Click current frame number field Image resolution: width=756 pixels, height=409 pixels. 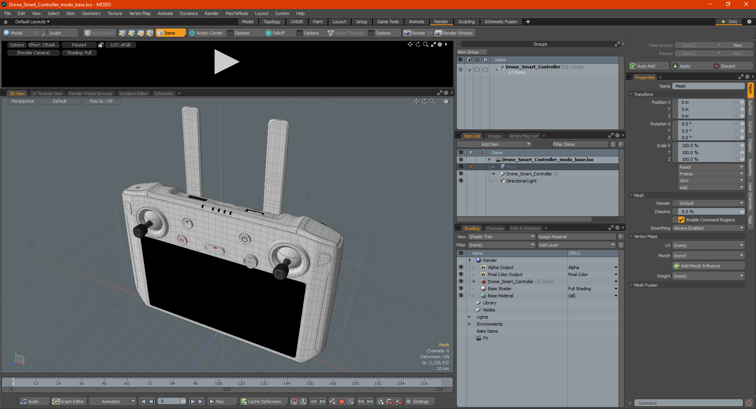click(x=169, y=402)
